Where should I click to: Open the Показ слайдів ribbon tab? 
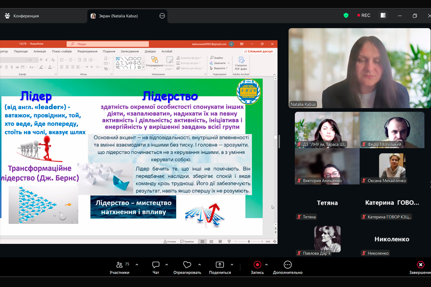(x=62, y=51)
